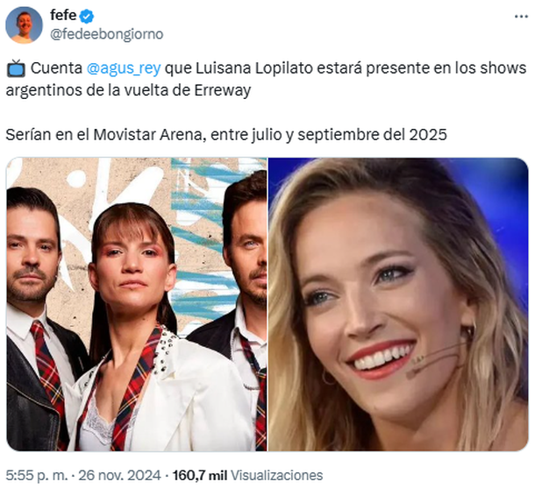Open the three-dot more options menu
Screen dimensions: 535x489
521,17
